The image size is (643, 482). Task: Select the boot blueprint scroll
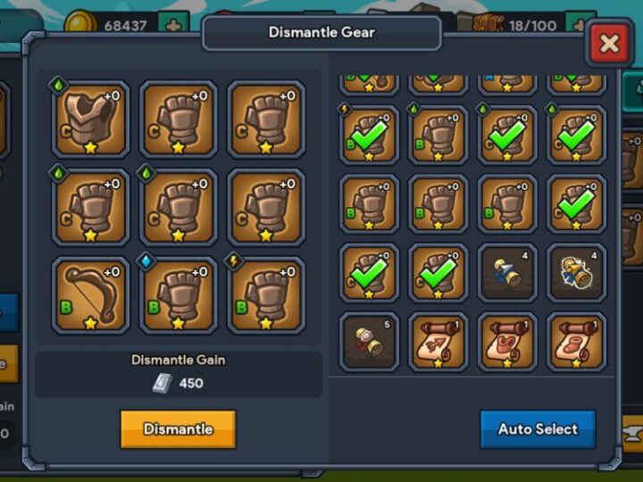coord(576,342)
